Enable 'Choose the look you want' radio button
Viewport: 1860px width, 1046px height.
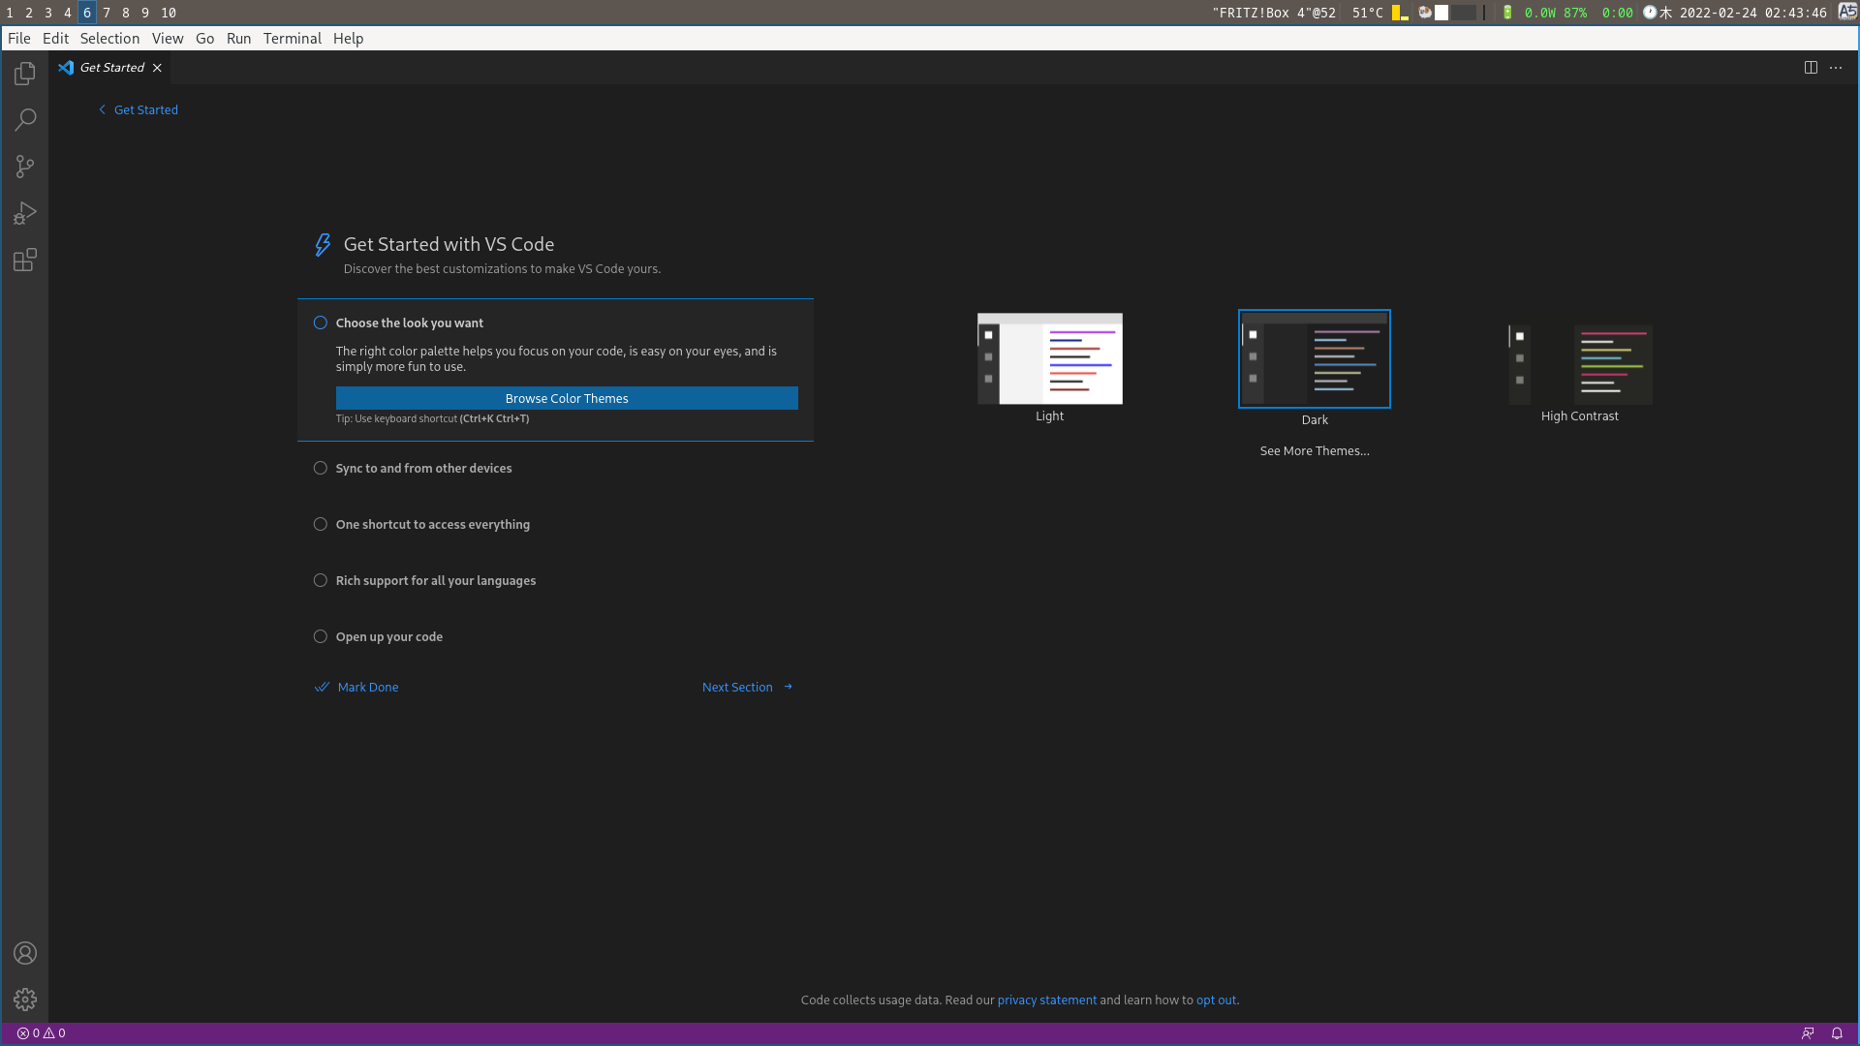click(320, 322)
